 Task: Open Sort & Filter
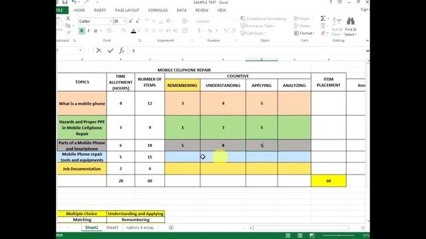pos(337,27)
